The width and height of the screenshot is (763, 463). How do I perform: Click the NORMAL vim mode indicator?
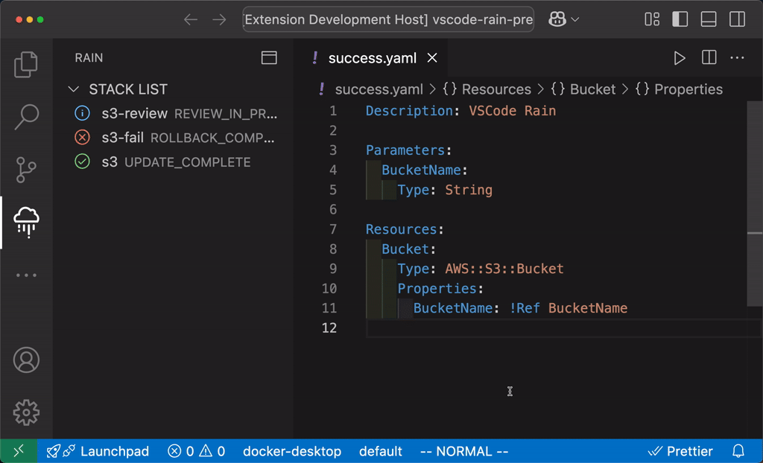pos(463,451)
